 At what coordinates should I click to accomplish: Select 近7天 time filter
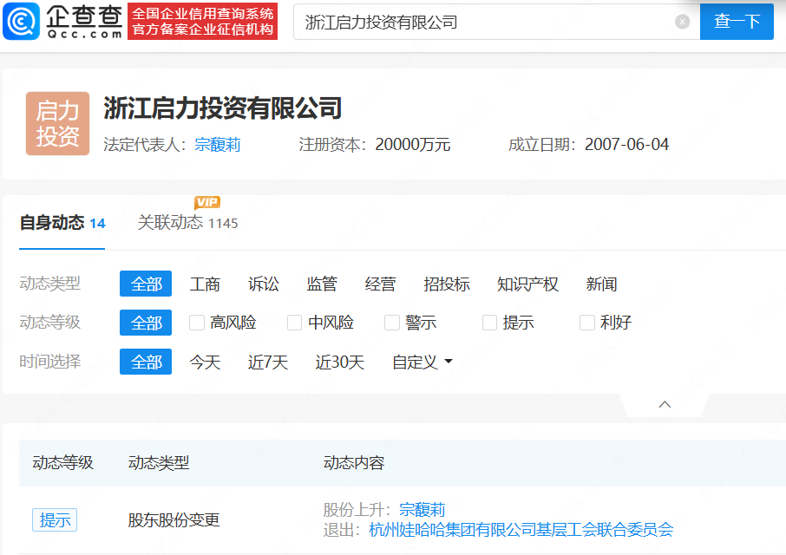(x=268, y=362)
